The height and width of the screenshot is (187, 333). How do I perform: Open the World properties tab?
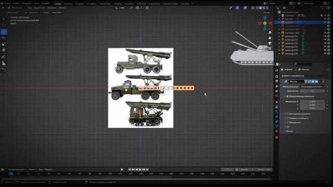tap(277, 96)
